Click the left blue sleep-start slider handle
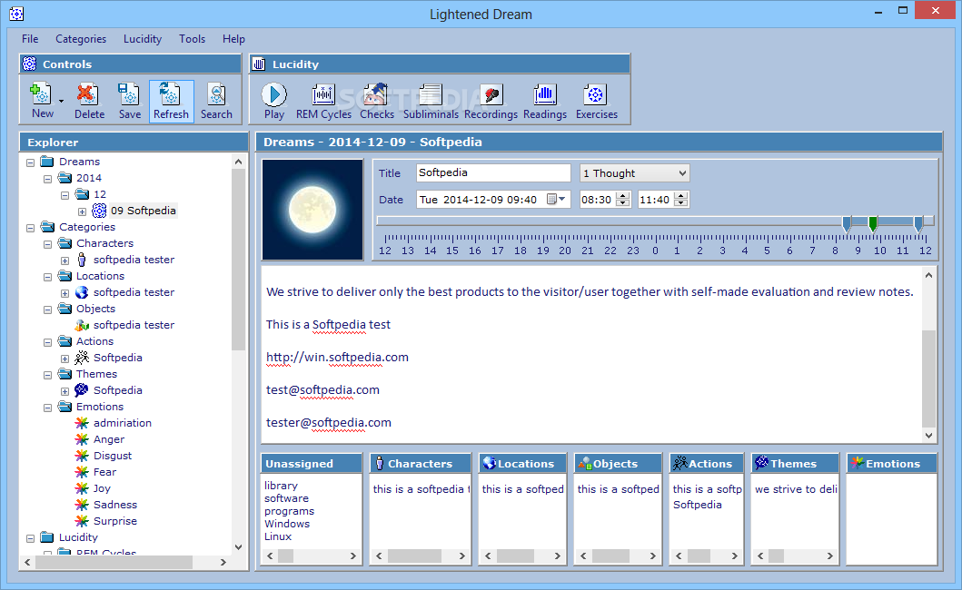The width and height of the screenshot is (962, 590). point(847,223)
